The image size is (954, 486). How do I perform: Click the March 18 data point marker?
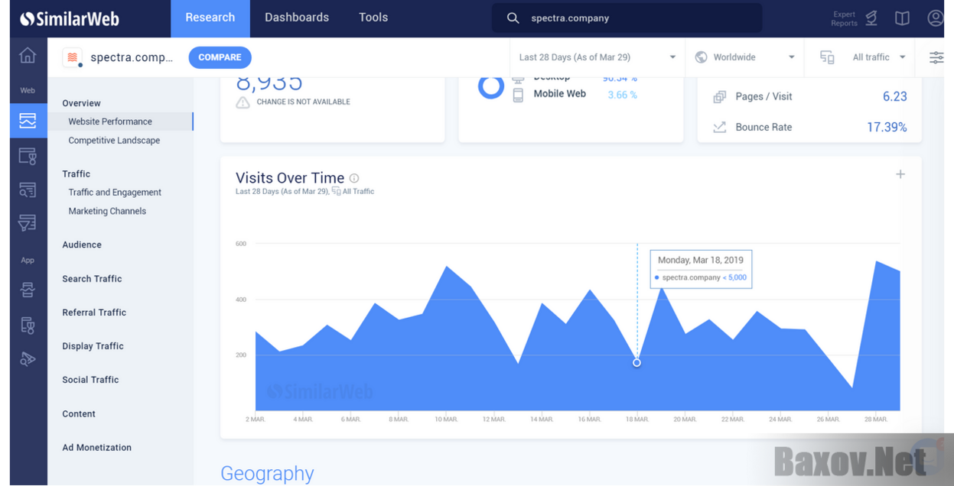coord(637,363)
